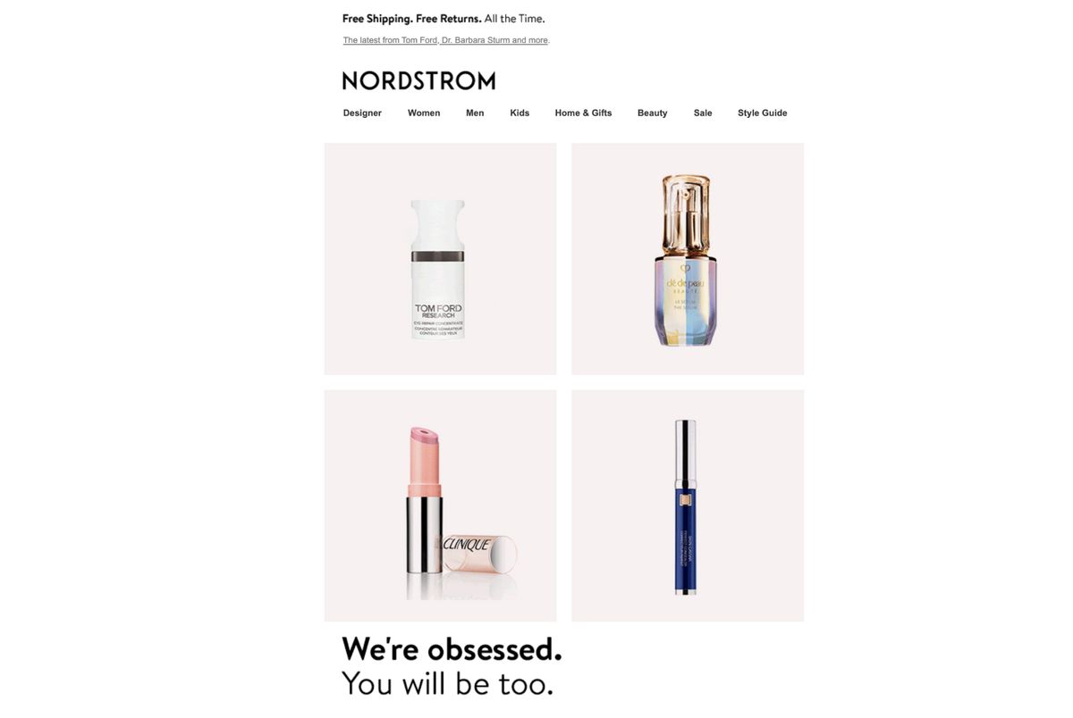Open the Tom Ford Research eye concentrate image
The width and height of the screenshot is (1073, 718).
tap(440, 259)
